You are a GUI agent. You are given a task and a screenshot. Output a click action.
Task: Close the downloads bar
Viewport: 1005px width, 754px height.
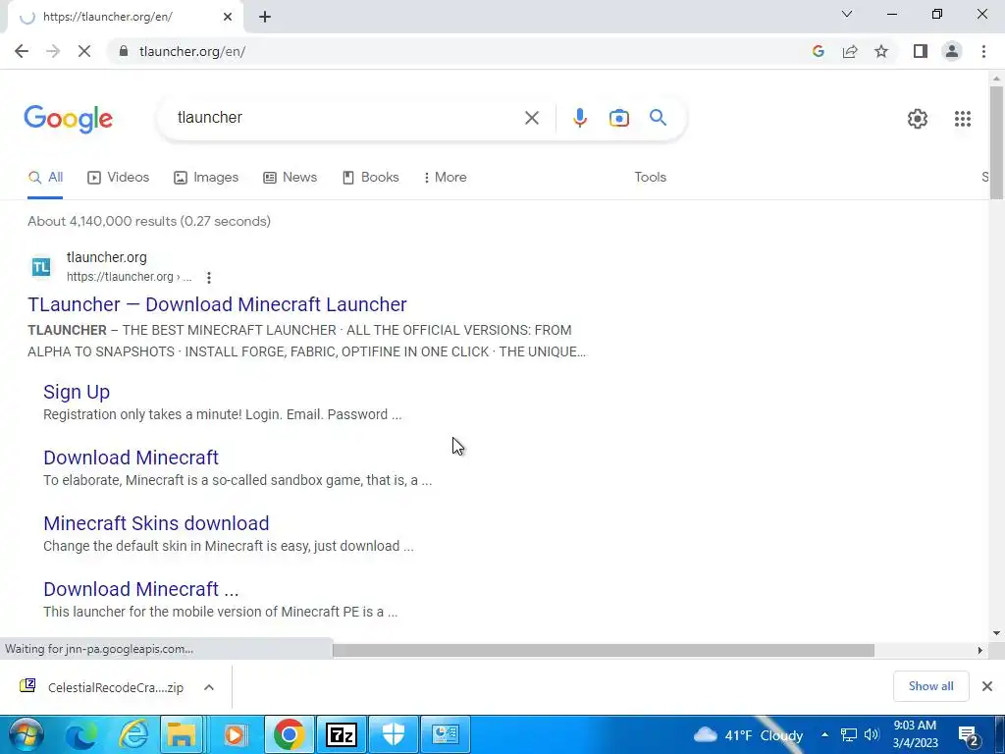pos(987,686)
